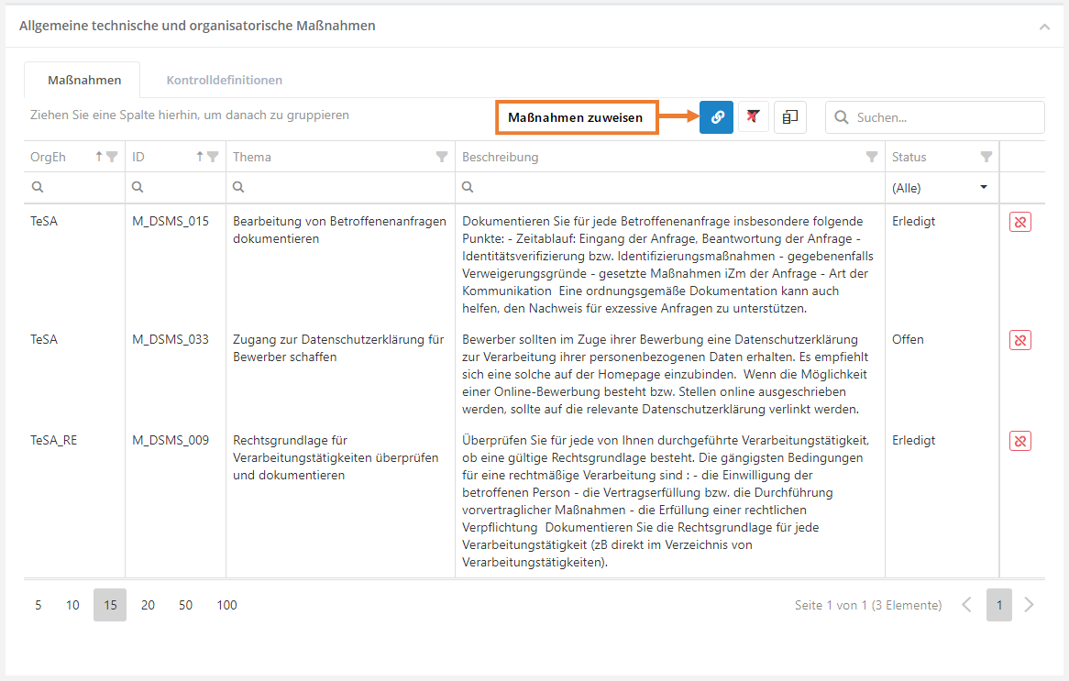This screenshot has height=681, width=1069.
Task: Switch to the Kontrolldefinitionen tab
Action: pyautogui.click(x=224, y=81)
